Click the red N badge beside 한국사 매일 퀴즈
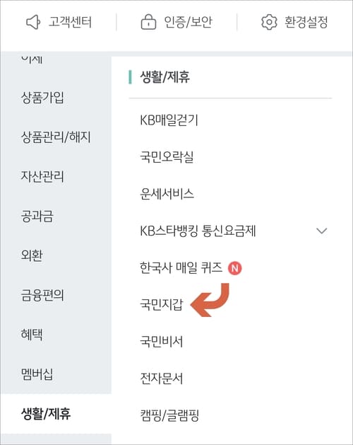This screenshot has width=353, height=445. (235, 268)
